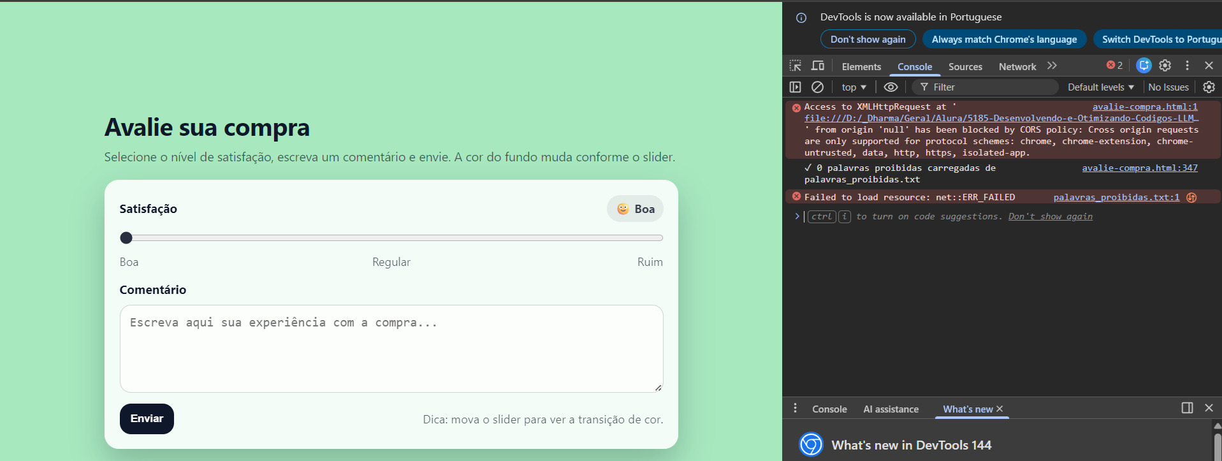Open palavras_proibidas.txt:1 source link
Viewport: 1222px width, 461px height.
pos(1116,197)
